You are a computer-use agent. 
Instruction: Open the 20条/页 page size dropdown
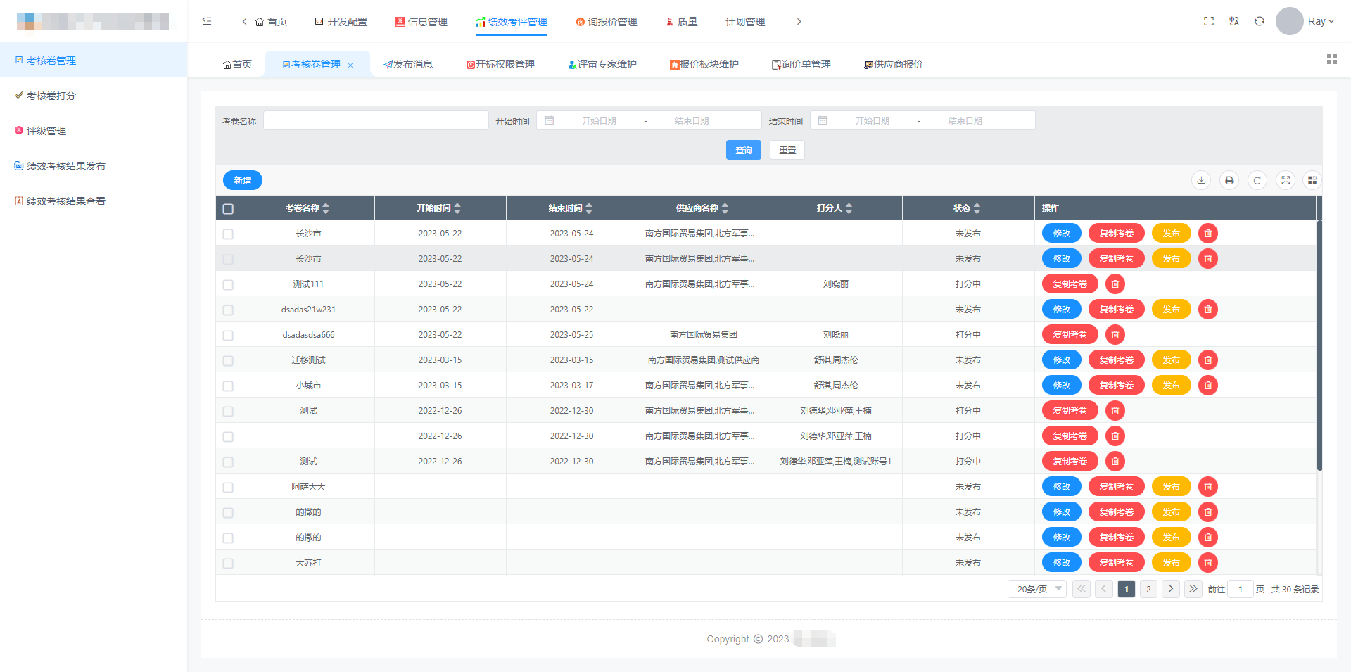click(x=1037, y=589)
